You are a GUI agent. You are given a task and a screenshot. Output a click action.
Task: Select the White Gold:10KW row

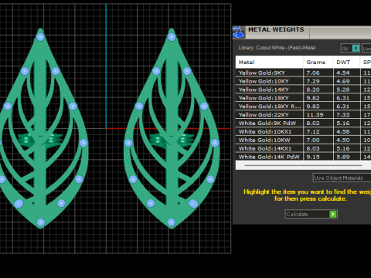(x=303, y=140)
